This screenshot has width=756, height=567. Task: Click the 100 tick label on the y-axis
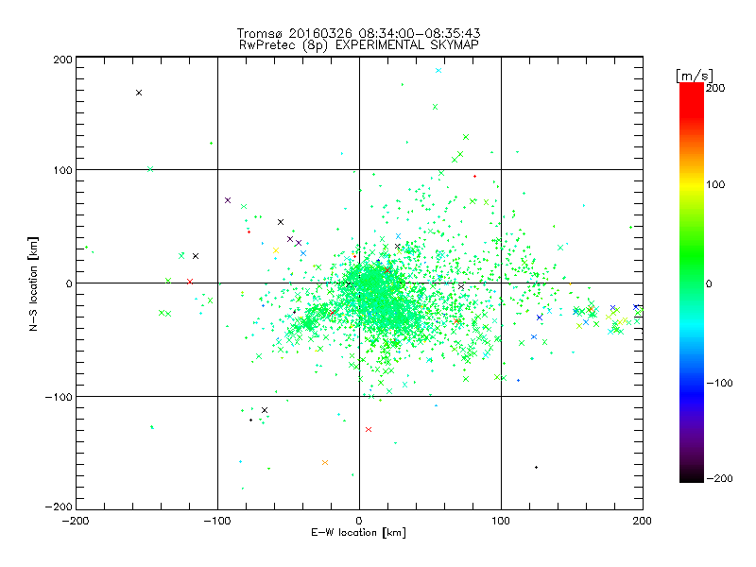[x=62, y=170]
